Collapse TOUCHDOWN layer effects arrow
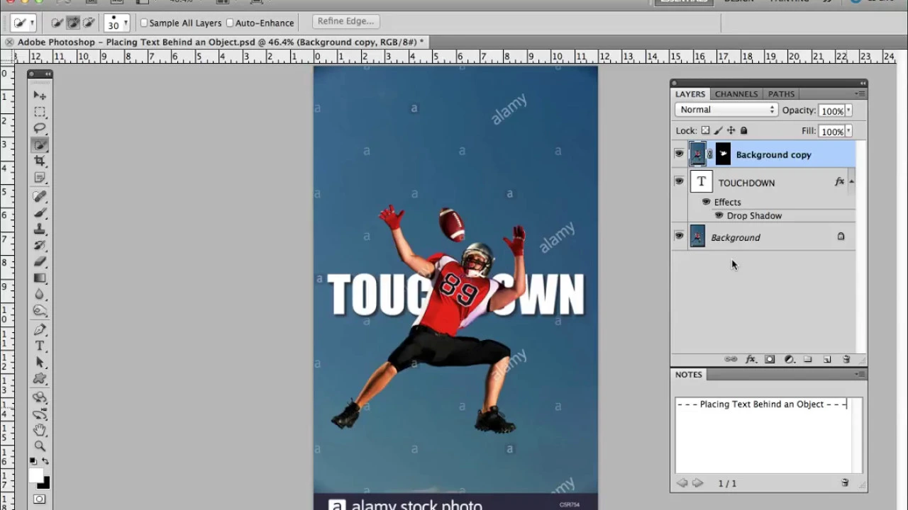 pos(851,182)
